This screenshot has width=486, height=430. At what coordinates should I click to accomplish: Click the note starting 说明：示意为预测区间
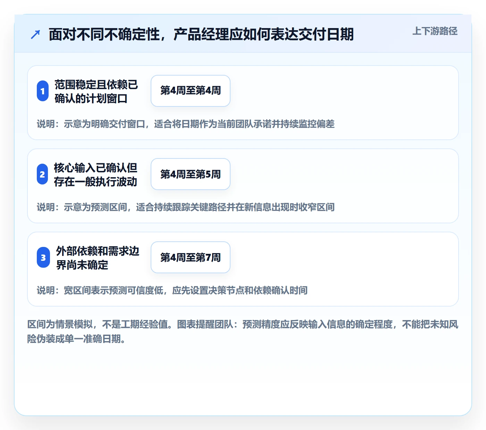[186, 207]
